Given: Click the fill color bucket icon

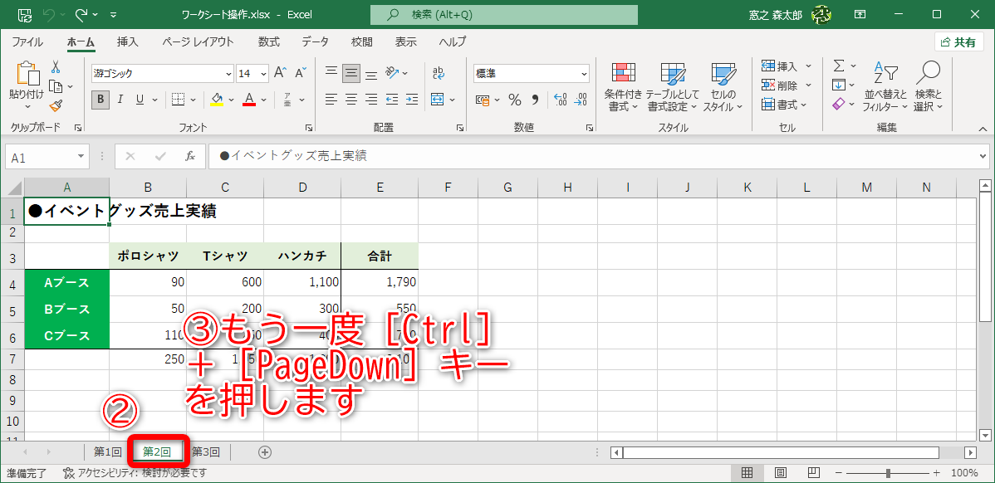Looking at the screenshot, I should tap(218, 99).
